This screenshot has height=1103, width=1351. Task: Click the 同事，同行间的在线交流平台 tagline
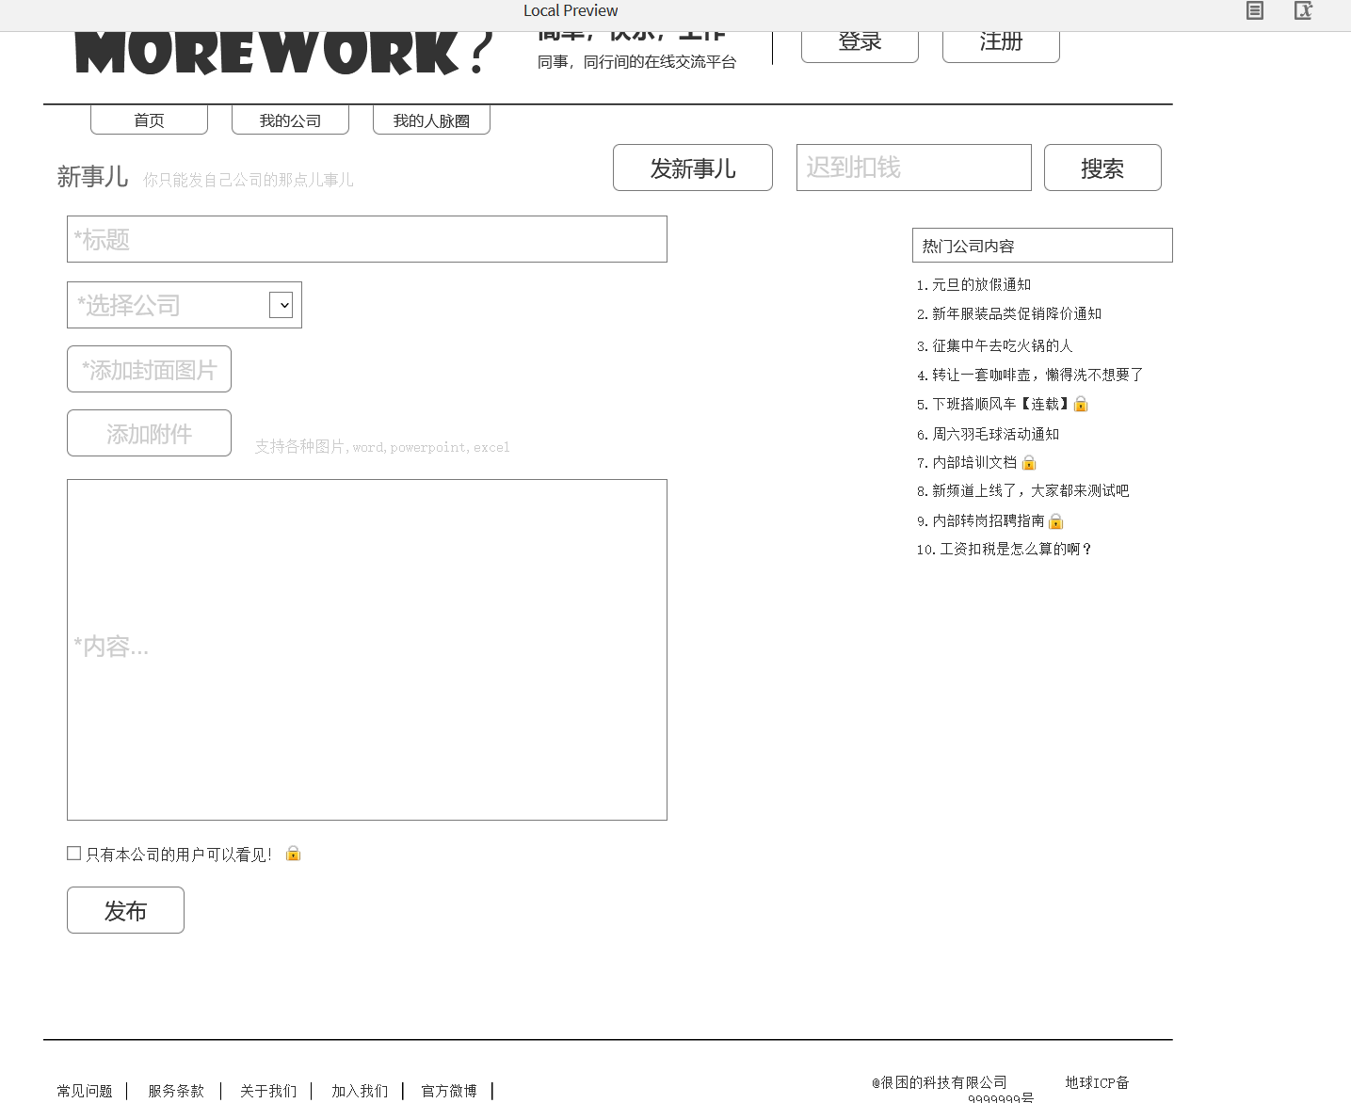(637, 62)
